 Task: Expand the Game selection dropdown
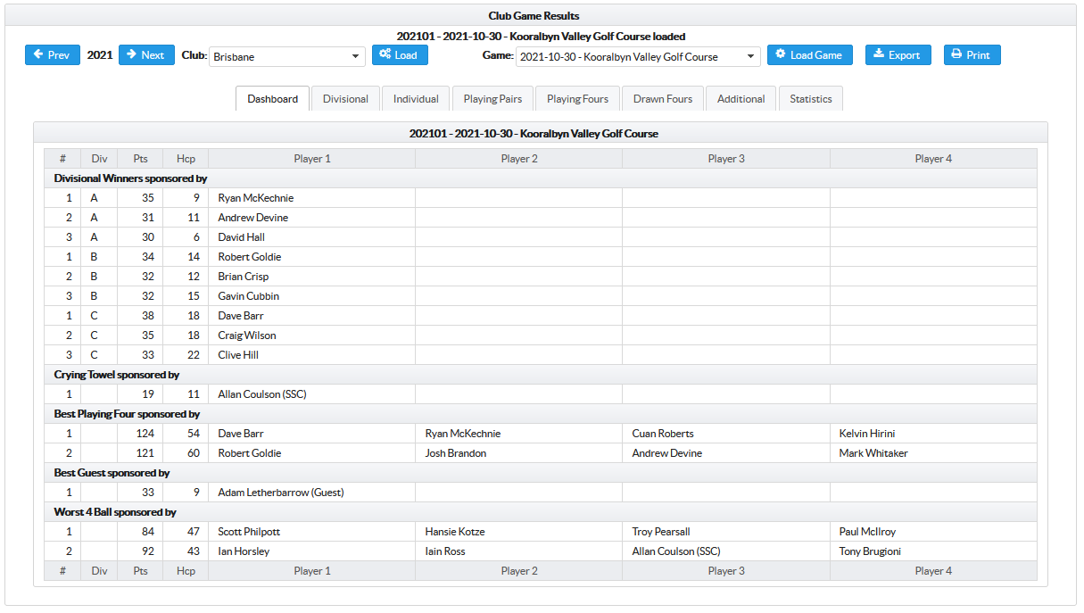pyautogui.click(x=638, y=56)
